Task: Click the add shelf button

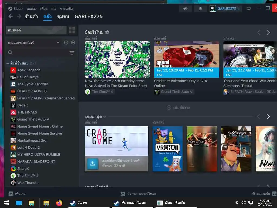Action: pyautogui.click(x=178, y=107)
